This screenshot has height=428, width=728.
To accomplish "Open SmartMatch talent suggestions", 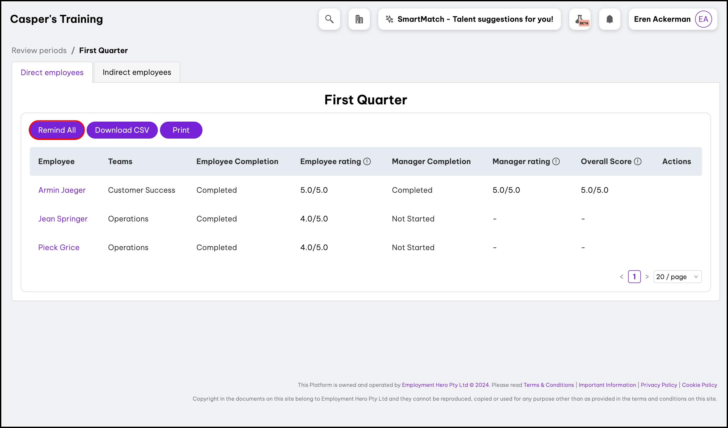I will [x=469, y=19].
